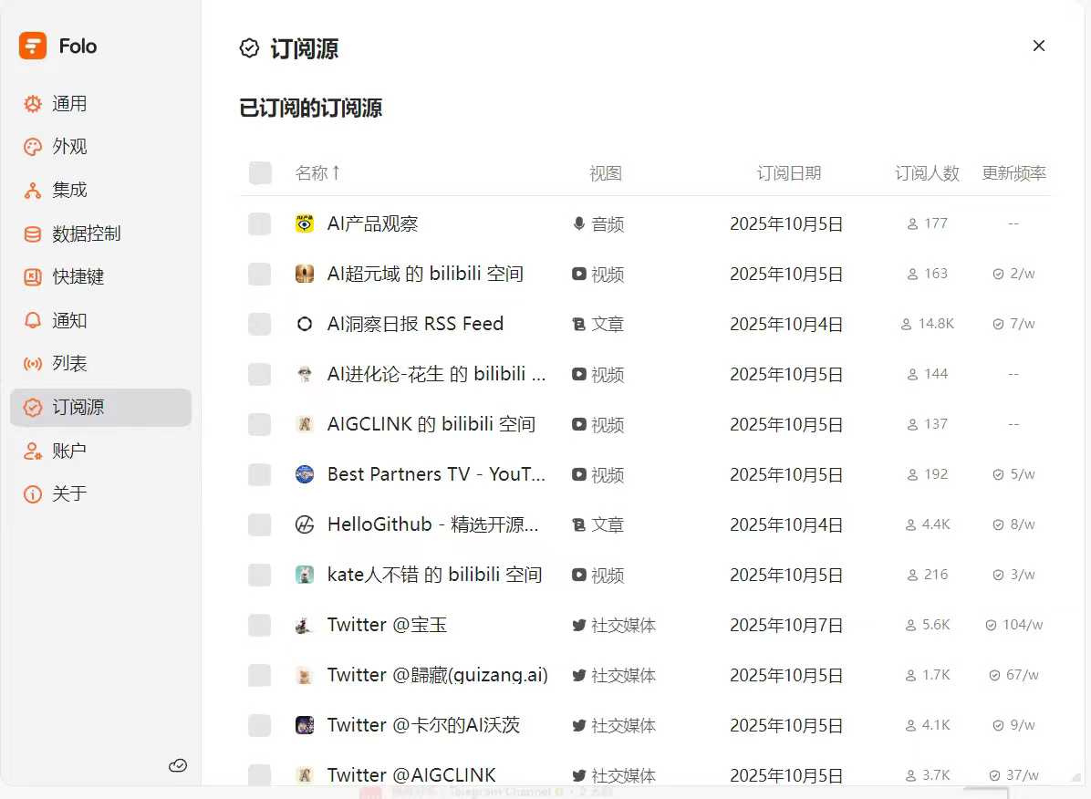
Task: Click the Best Partners TV avatar icon
Action: (x=305, y=474)
